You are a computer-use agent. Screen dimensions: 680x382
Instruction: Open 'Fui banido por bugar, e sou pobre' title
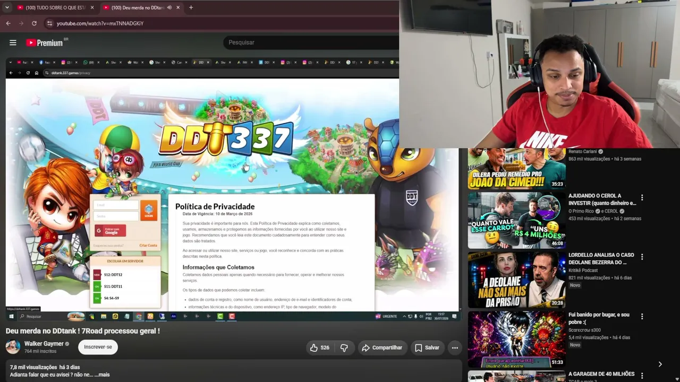pyautogui.click(x=599, y=318)
